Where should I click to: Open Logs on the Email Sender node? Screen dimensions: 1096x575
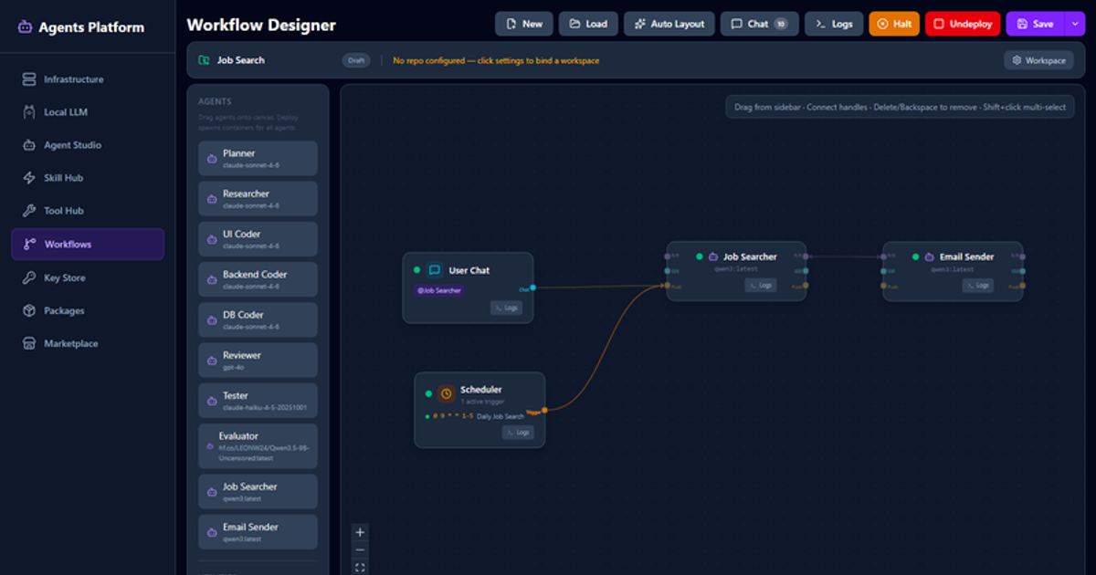point(977,286)
